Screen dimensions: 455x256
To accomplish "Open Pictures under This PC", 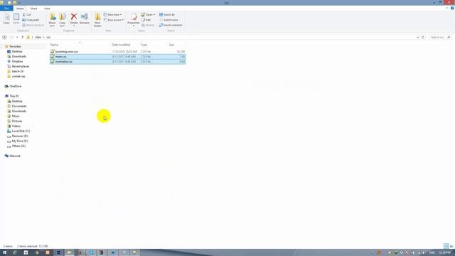I will (x=17, y=121).
